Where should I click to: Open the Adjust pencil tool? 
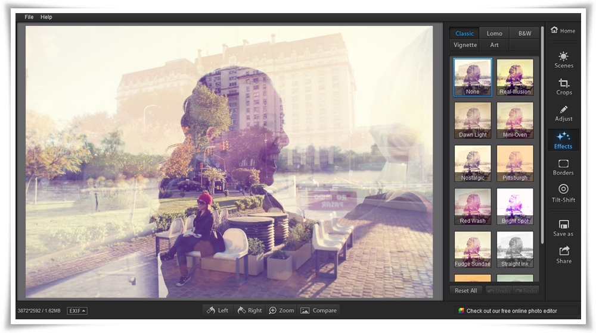563,114
